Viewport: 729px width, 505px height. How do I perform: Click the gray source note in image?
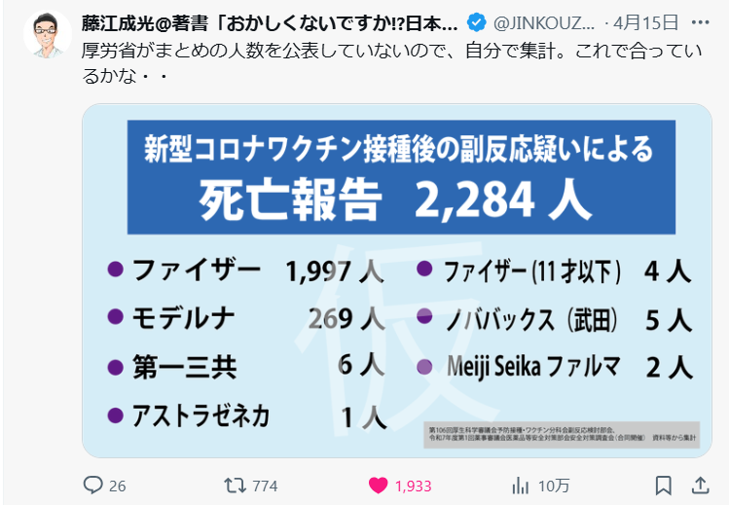coord(563,433)
